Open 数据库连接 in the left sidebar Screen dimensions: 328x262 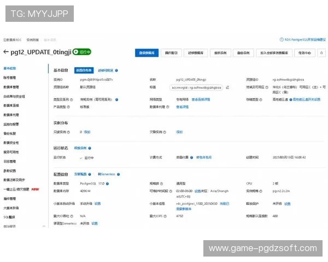click(11, 105)
